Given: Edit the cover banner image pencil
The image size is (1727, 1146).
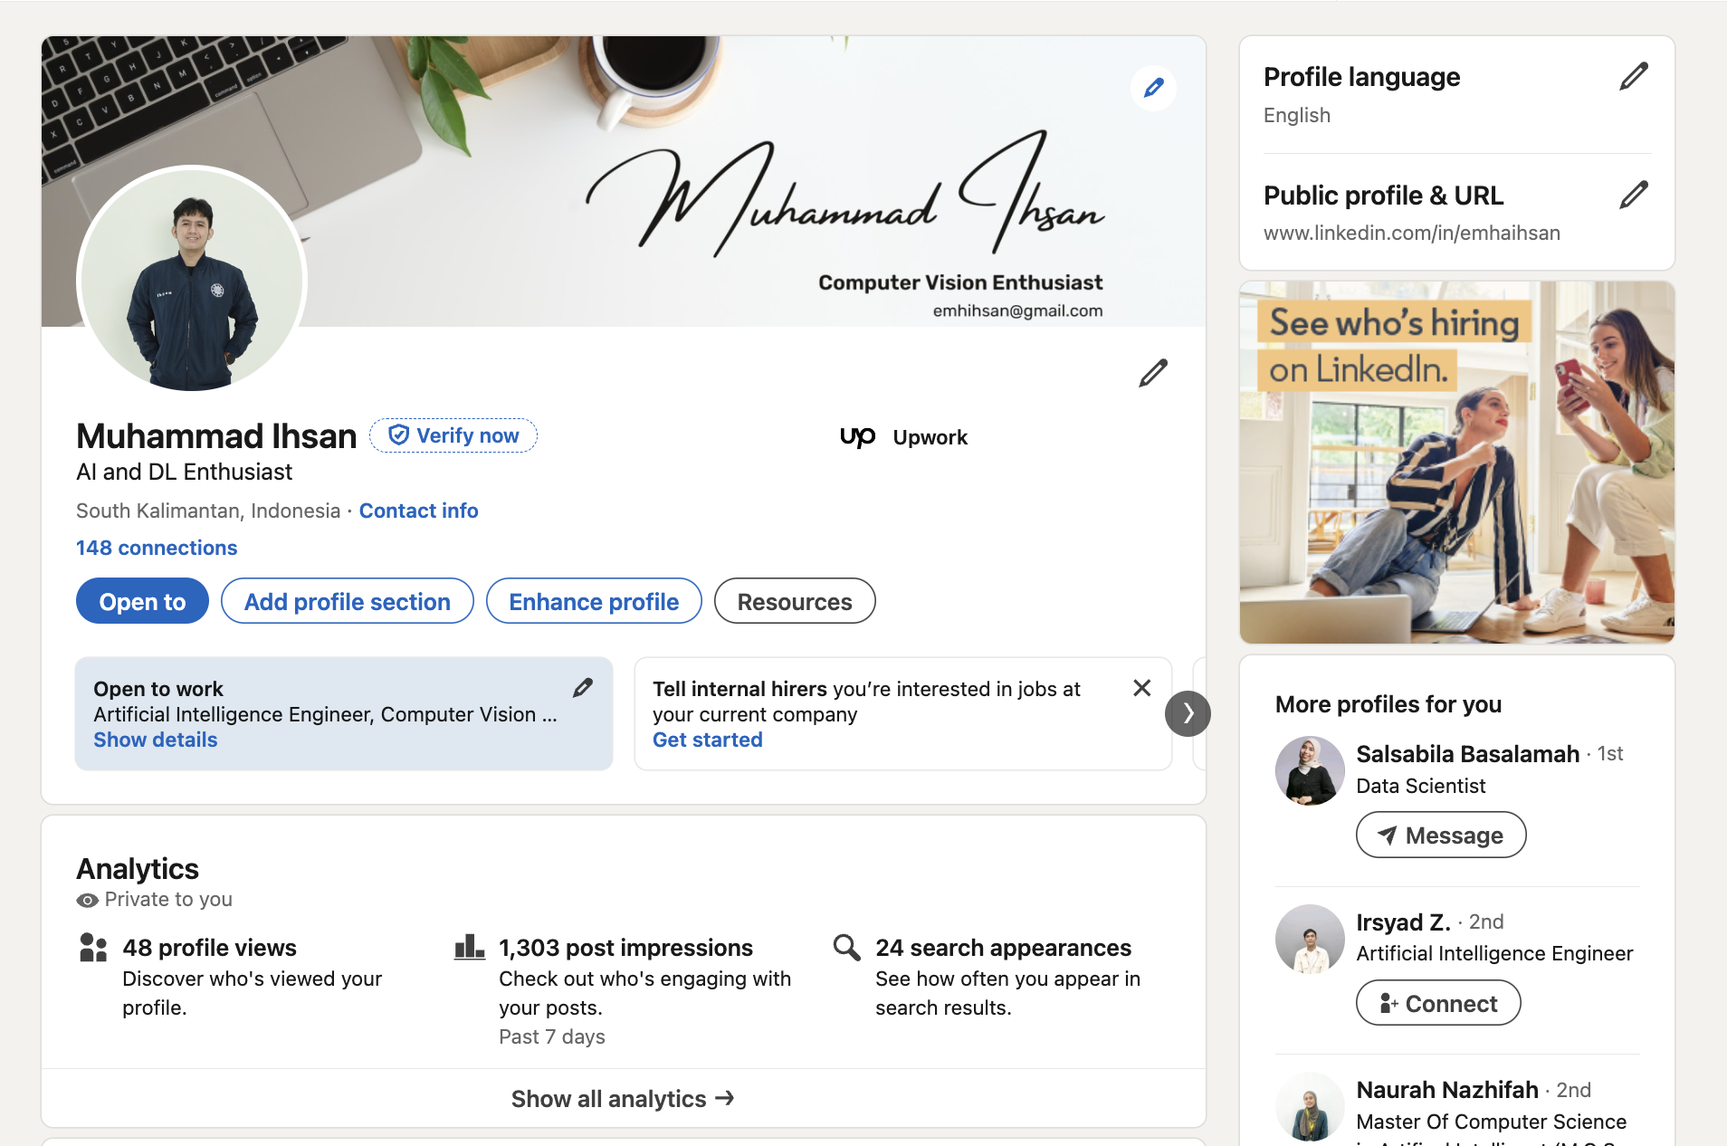Looking at the screenshot, I should (1153, 88).
